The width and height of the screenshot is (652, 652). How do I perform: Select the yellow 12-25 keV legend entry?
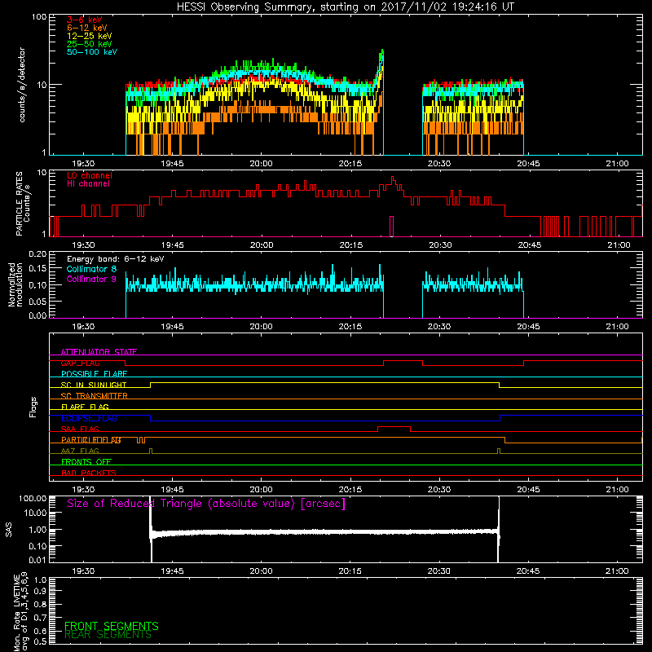click(x=90, y=36)
